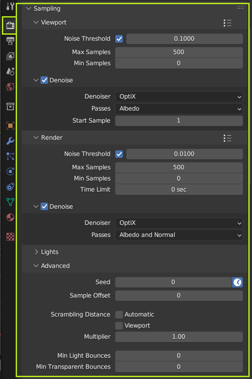
Task: Open the Collection properties tab
Action: click(x=10, y=106)
